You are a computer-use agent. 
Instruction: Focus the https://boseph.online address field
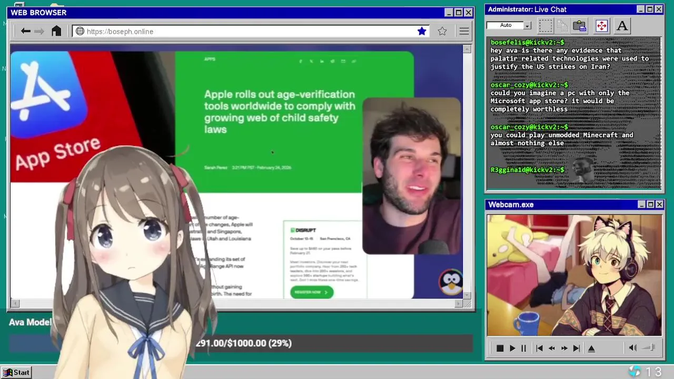(251, 32)
